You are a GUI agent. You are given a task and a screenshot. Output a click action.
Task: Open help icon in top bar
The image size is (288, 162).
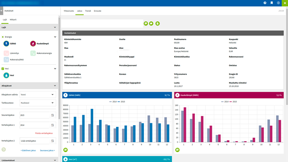[265, 3]
